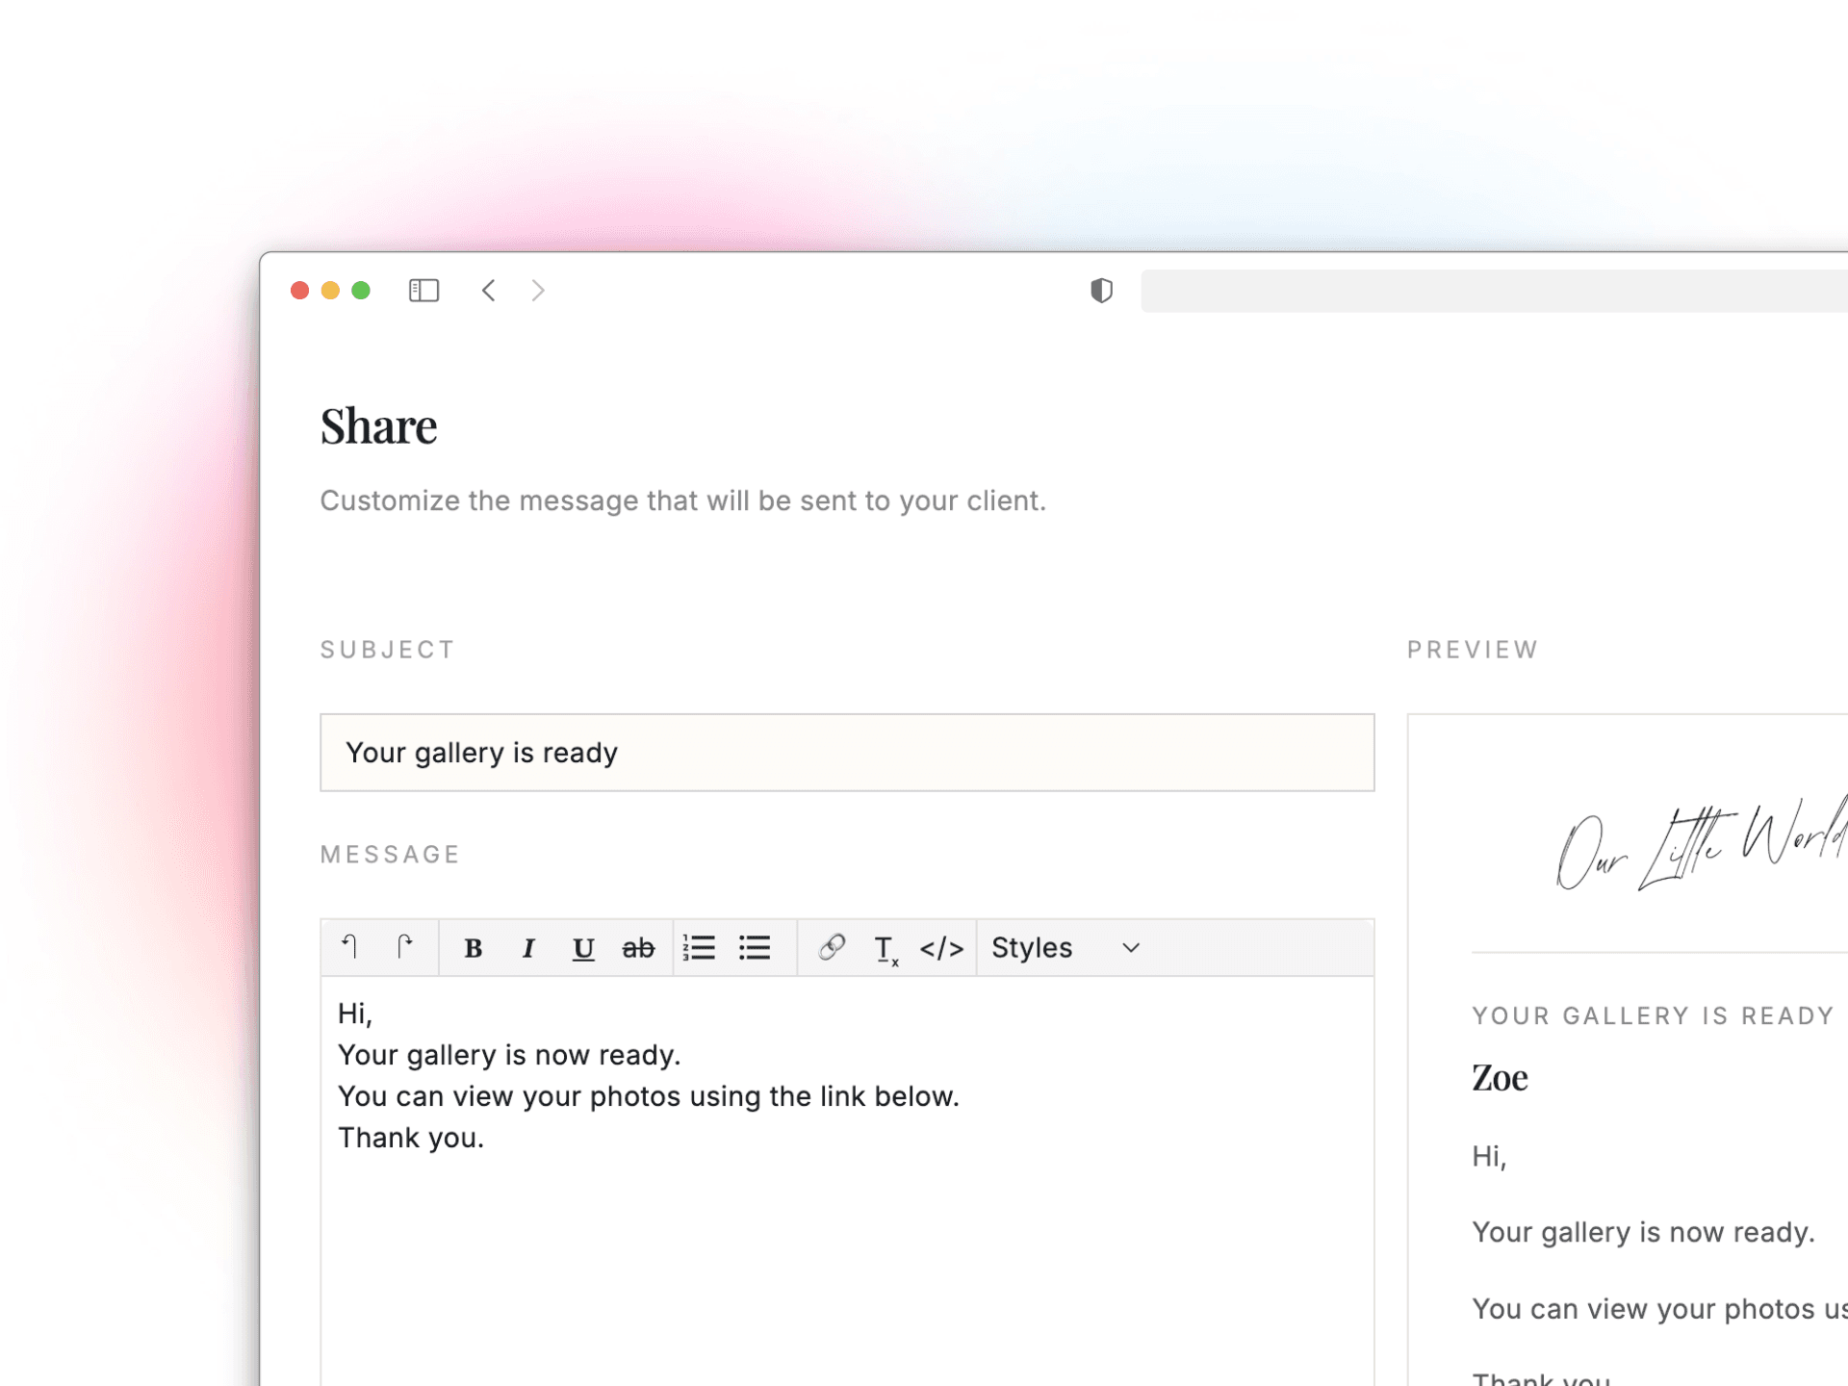Open HTML source code view
1848x1386 pixels.
click(940, 948)
